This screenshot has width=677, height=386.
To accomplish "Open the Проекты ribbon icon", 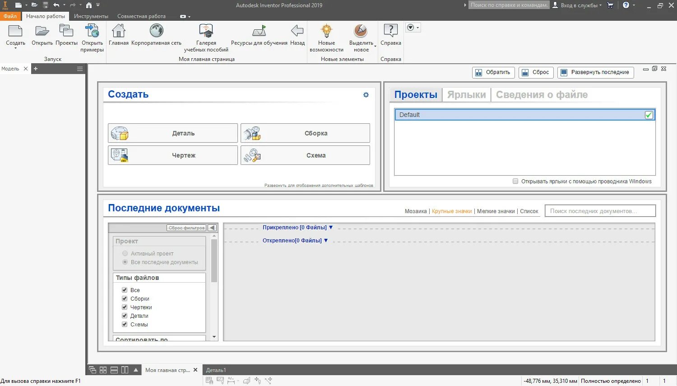I will pyautogui.click(x=66, y=31).
